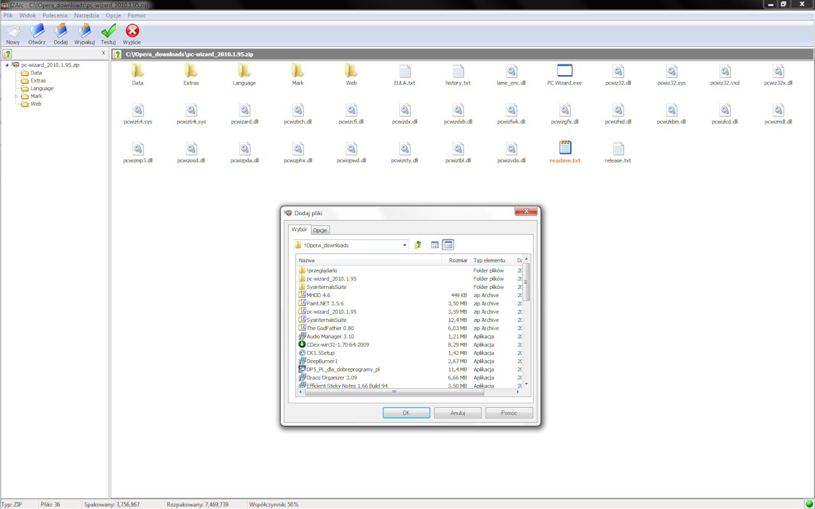Select the release.txt file icon
The image size is (815, 509).
(x=618, y=148)
